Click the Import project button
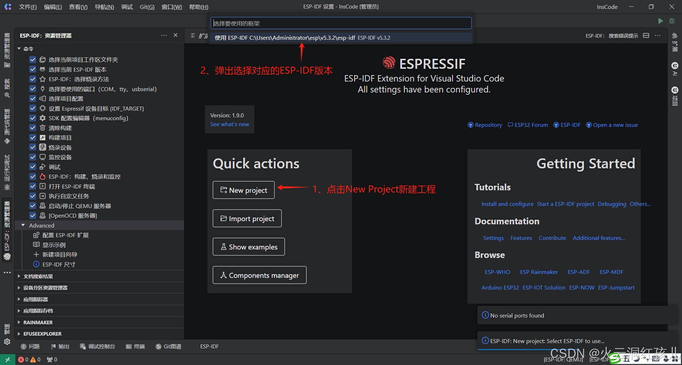The image size is (682, 365). click(x=247, y=218)
